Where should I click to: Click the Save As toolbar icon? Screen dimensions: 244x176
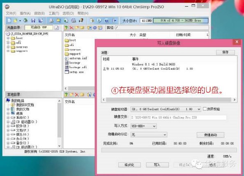41,21
